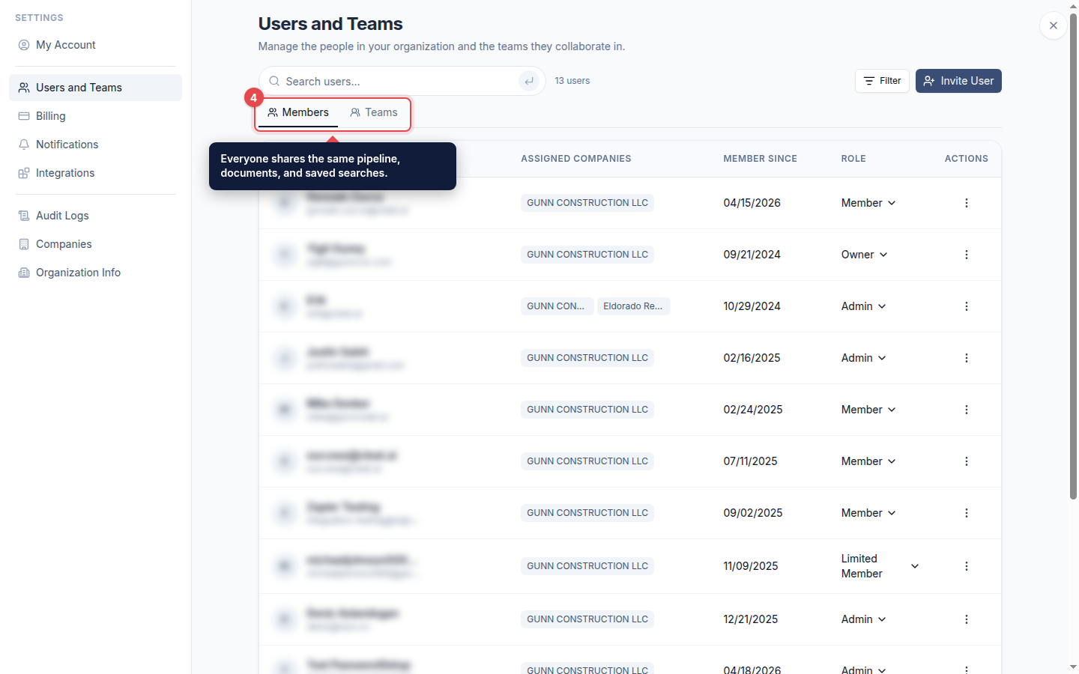Expand the Limited Member role dropdown

880,566
